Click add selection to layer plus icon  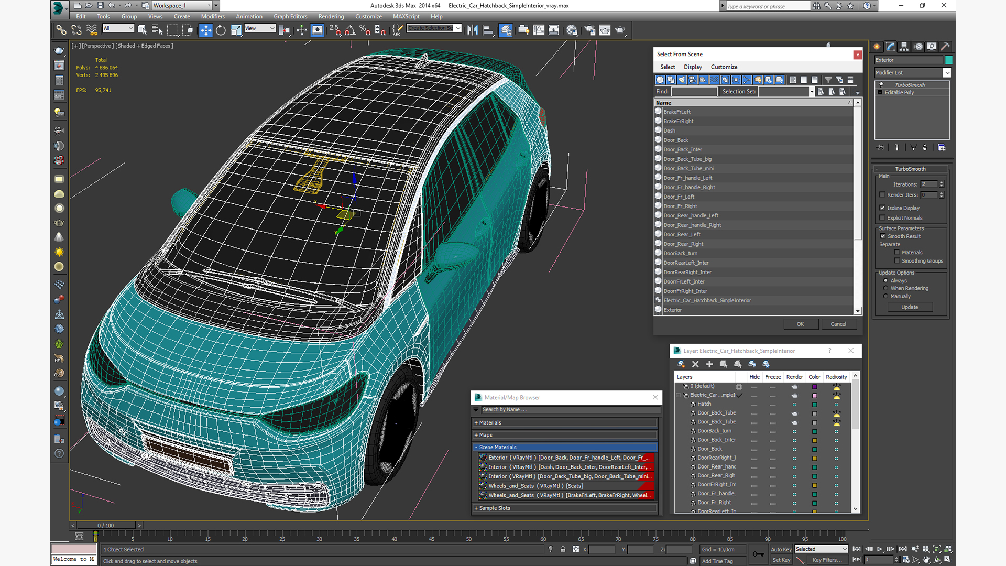pos(709,364)
